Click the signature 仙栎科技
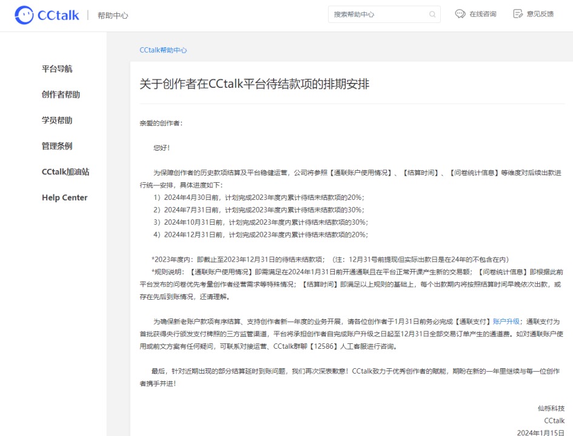 coord(551,408)
